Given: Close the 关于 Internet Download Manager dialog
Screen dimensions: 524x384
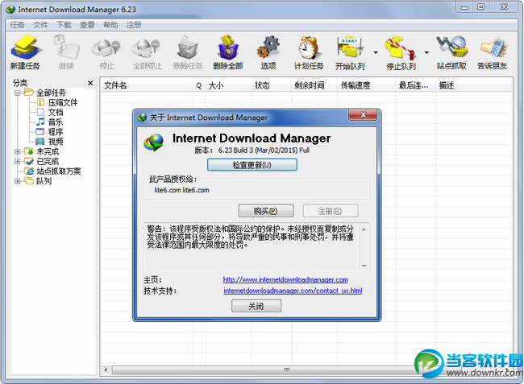Looking at the screenshot, I should [x=363, y=115].
